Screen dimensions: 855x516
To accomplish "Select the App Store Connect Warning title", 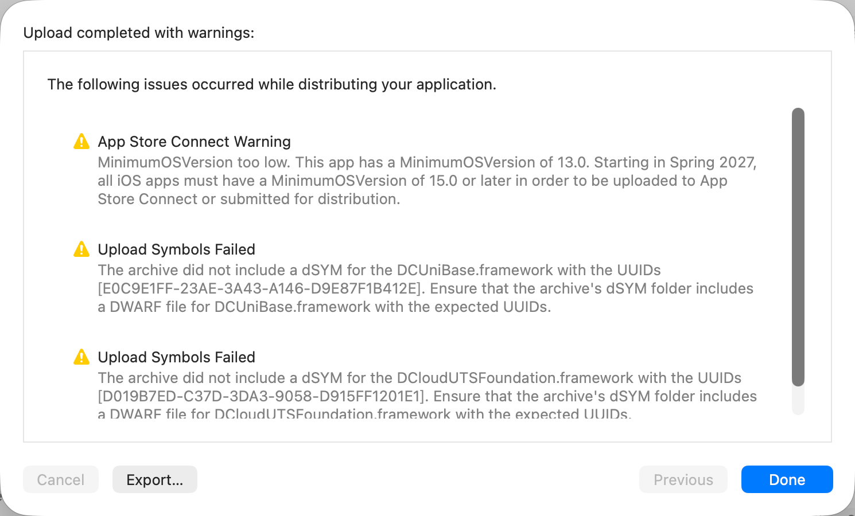I will pyautogui.click(x=195, y=142).
